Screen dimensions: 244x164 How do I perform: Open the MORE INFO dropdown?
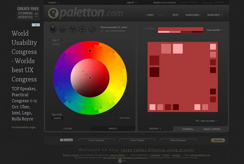coord(215,15)
